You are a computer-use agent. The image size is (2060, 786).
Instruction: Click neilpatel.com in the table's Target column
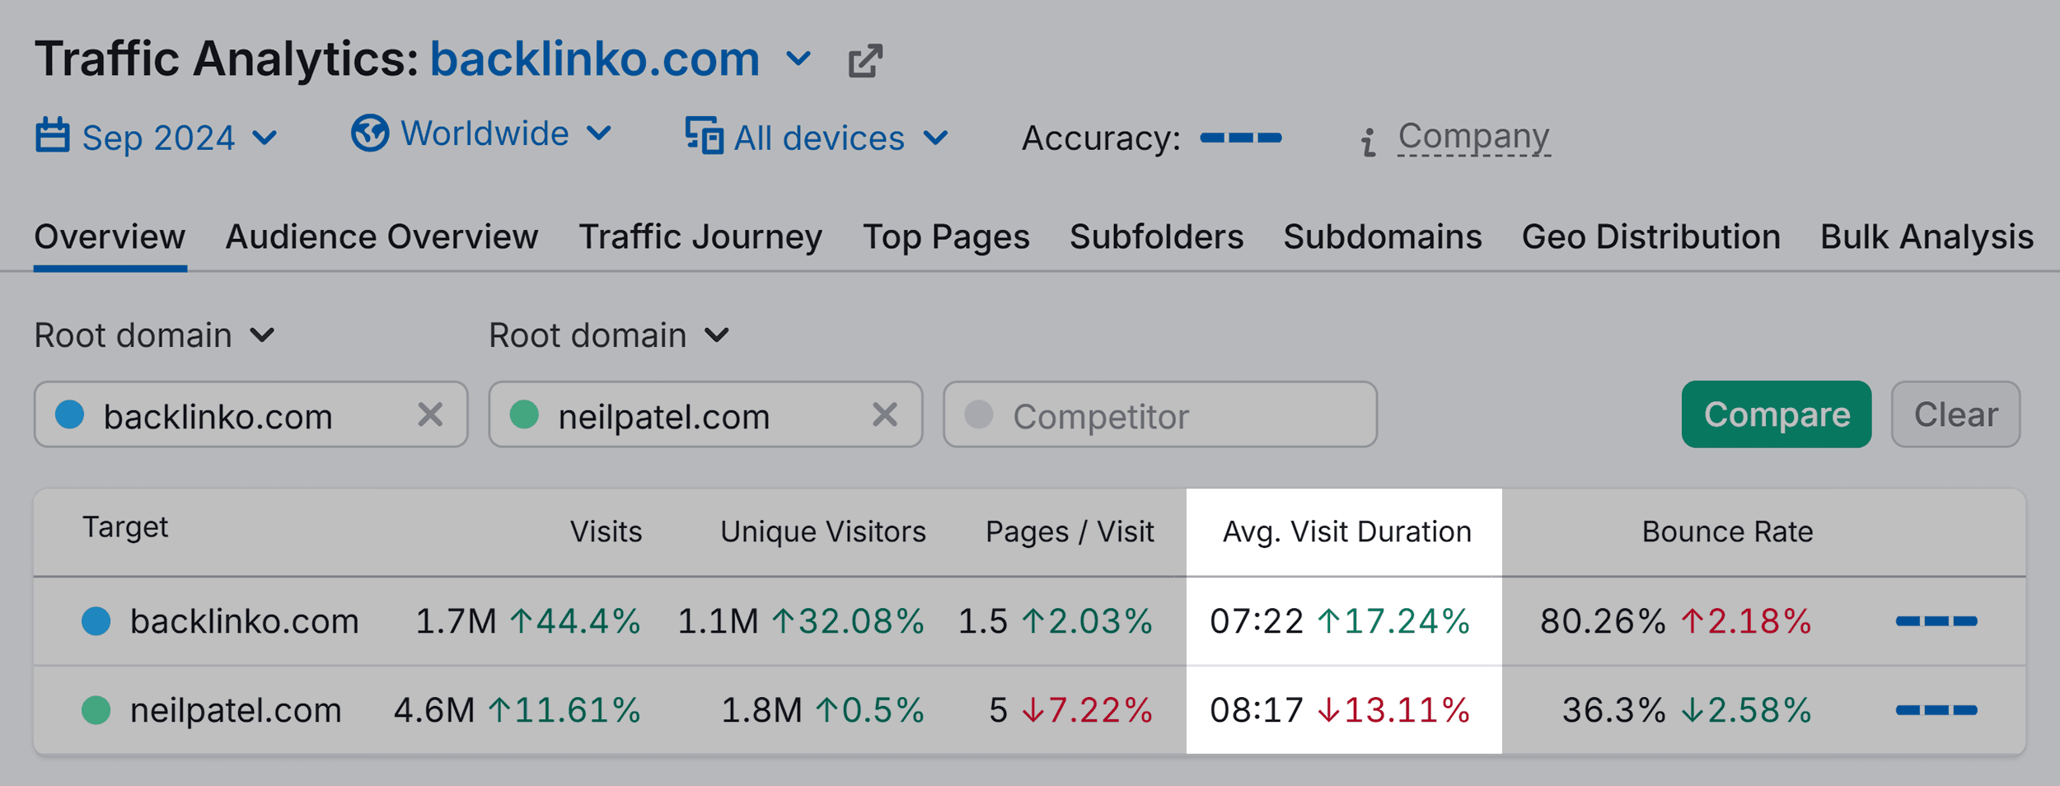pyautogui.click(x=236, y=710)
